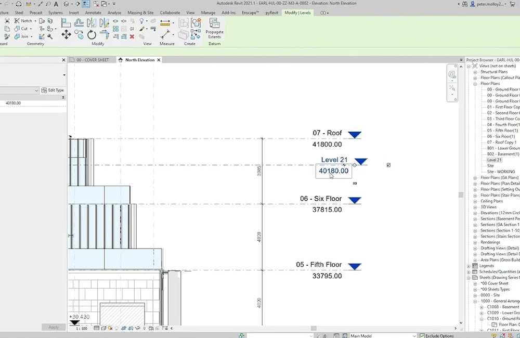
Task: Click the Match Type Properties icon
Action: pyautogui.click(x=7, y=36)
